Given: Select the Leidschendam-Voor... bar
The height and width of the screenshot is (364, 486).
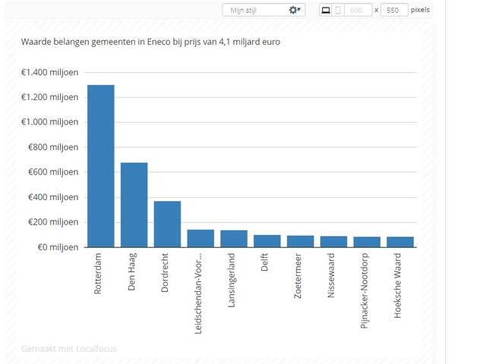Looking at the screenshot, I should (x=200, y=238).
